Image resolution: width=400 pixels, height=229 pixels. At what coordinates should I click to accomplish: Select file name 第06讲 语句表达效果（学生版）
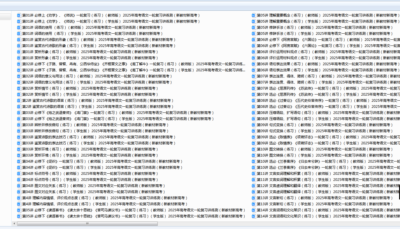pyautogui.click(x=328, y=70)
